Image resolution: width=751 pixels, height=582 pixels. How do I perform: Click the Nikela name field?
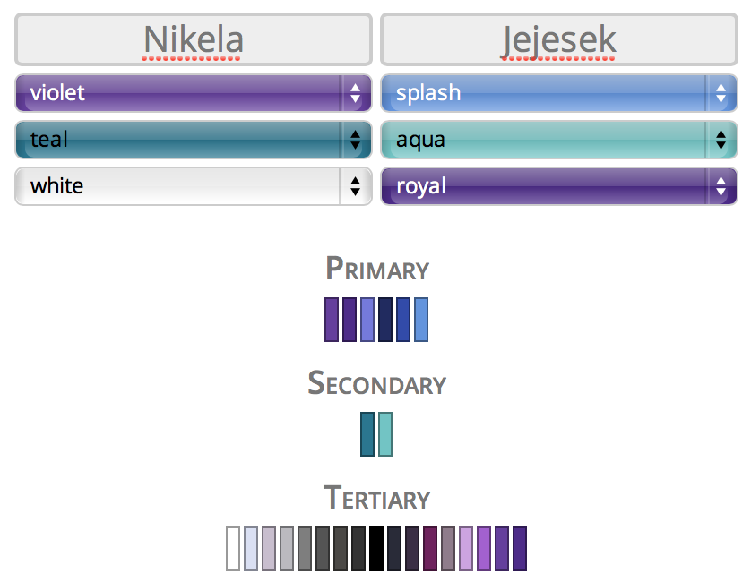(193, 39)
